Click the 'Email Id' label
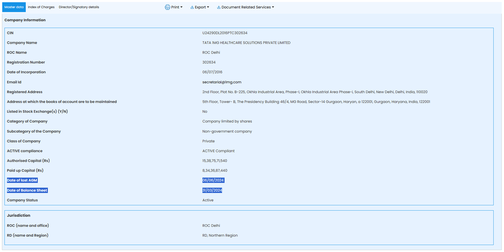Viewport: 504px width, 252px height. tap(14, 82)
